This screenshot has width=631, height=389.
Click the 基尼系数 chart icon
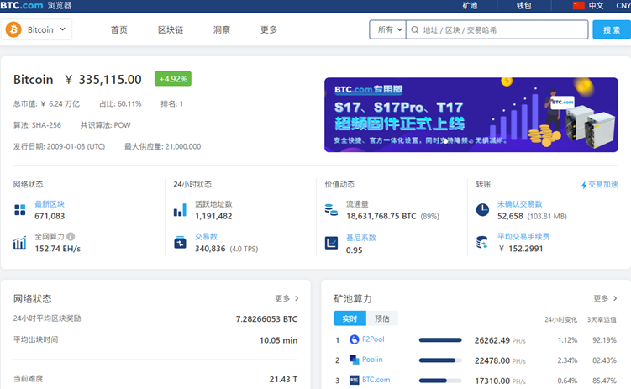(331, 243)
